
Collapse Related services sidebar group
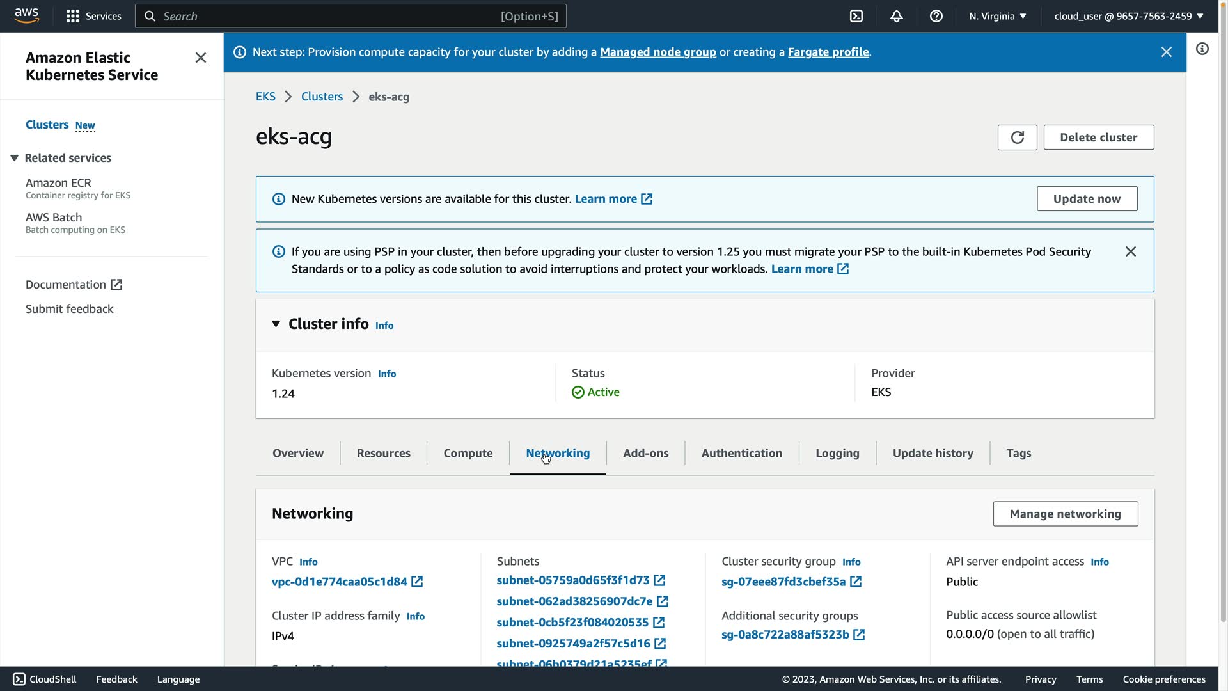pyautogui.click(x=14, y=158)
